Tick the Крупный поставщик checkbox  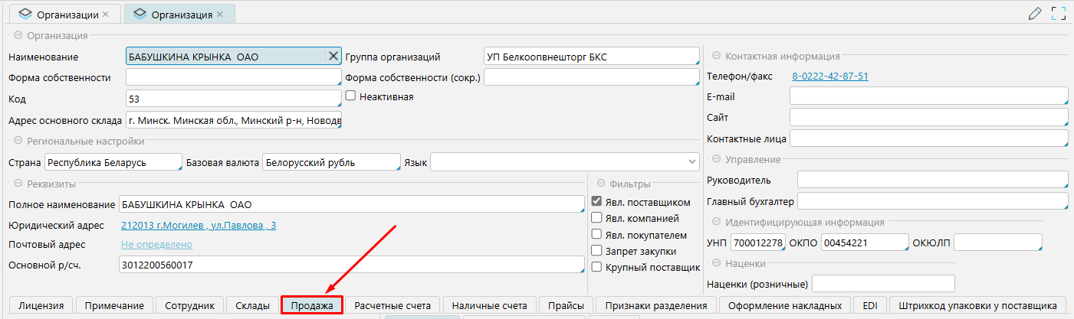tap(596, 267)
